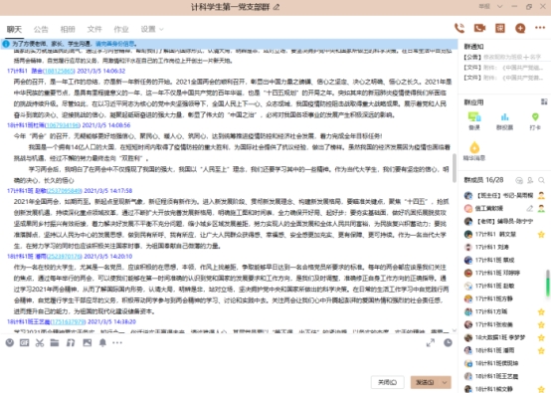Start a group video call
The height and width of the screenshot is (393, 551).
(x=479, y=28)
